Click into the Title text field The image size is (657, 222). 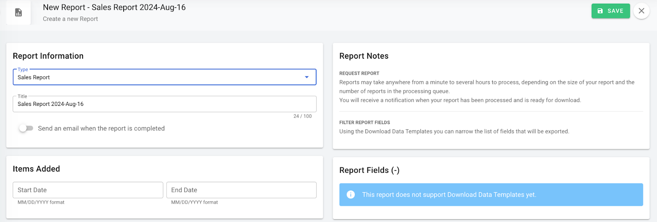(164, 104)
